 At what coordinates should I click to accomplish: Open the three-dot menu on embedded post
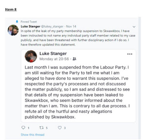click(x=130, y=54)
